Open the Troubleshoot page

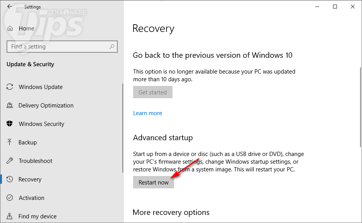[36, 161]
